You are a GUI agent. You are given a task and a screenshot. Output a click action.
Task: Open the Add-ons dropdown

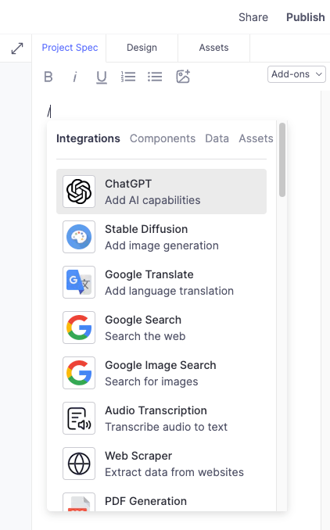point(296,74)
